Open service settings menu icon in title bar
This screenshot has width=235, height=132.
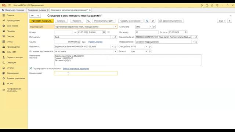pyautogui.click(x=217, y=5)
